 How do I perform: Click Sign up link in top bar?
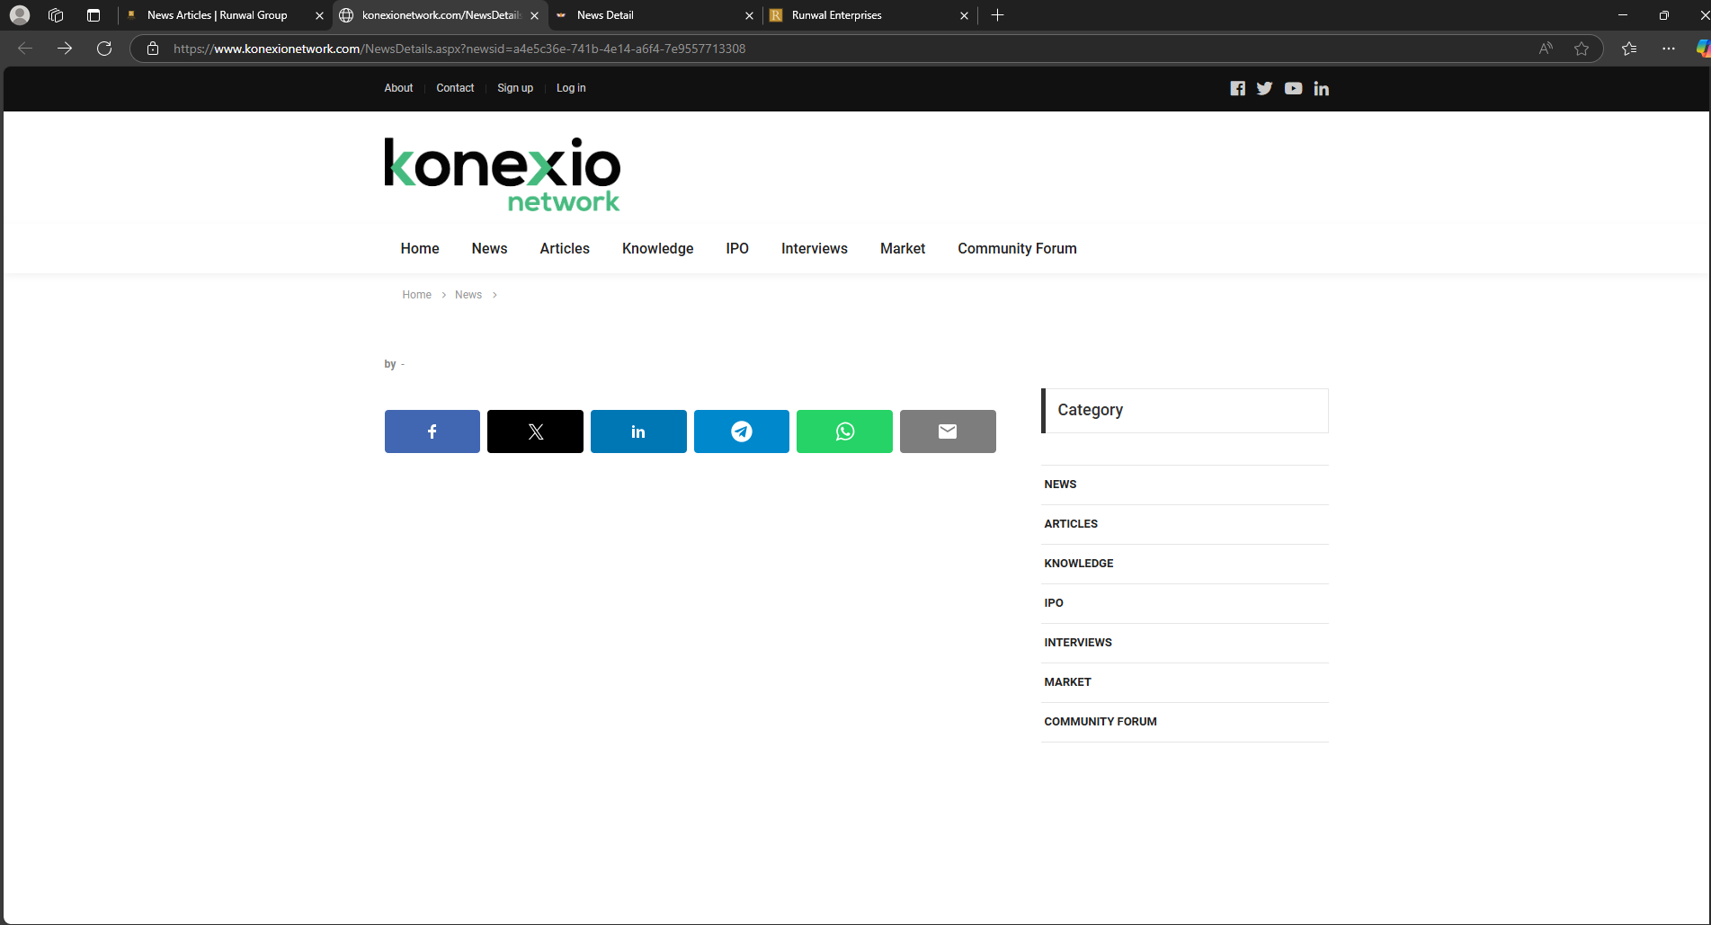coord(515,88)
